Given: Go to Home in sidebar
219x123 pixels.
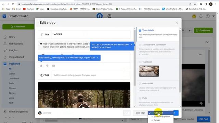Looking at the screenshot, I should 12,37.
